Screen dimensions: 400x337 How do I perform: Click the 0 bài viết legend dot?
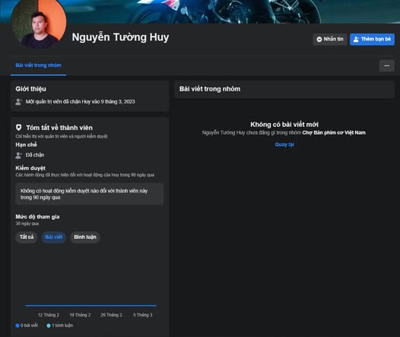coord(17,326)
